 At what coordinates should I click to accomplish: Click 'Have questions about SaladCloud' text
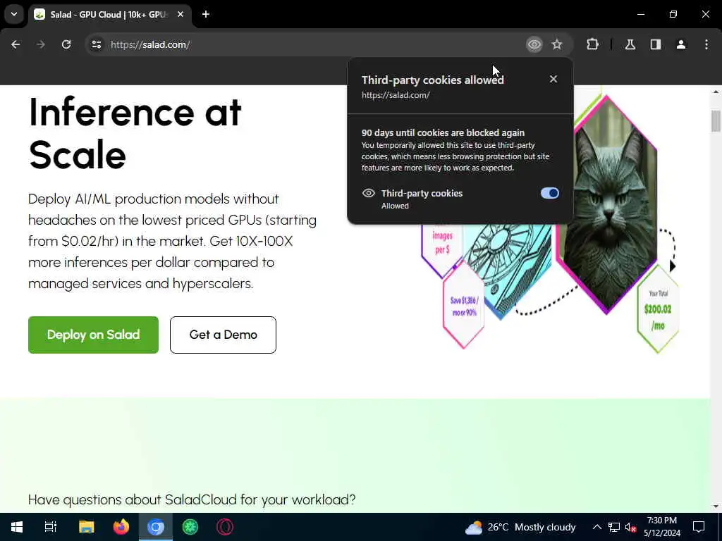tap(192, 499)
